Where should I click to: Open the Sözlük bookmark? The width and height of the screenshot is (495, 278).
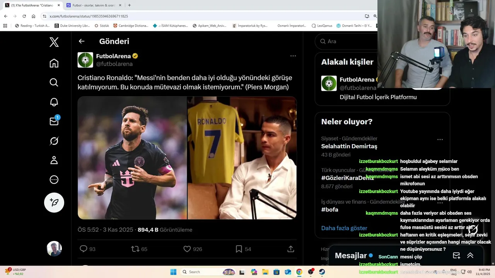tap(102, 26)
